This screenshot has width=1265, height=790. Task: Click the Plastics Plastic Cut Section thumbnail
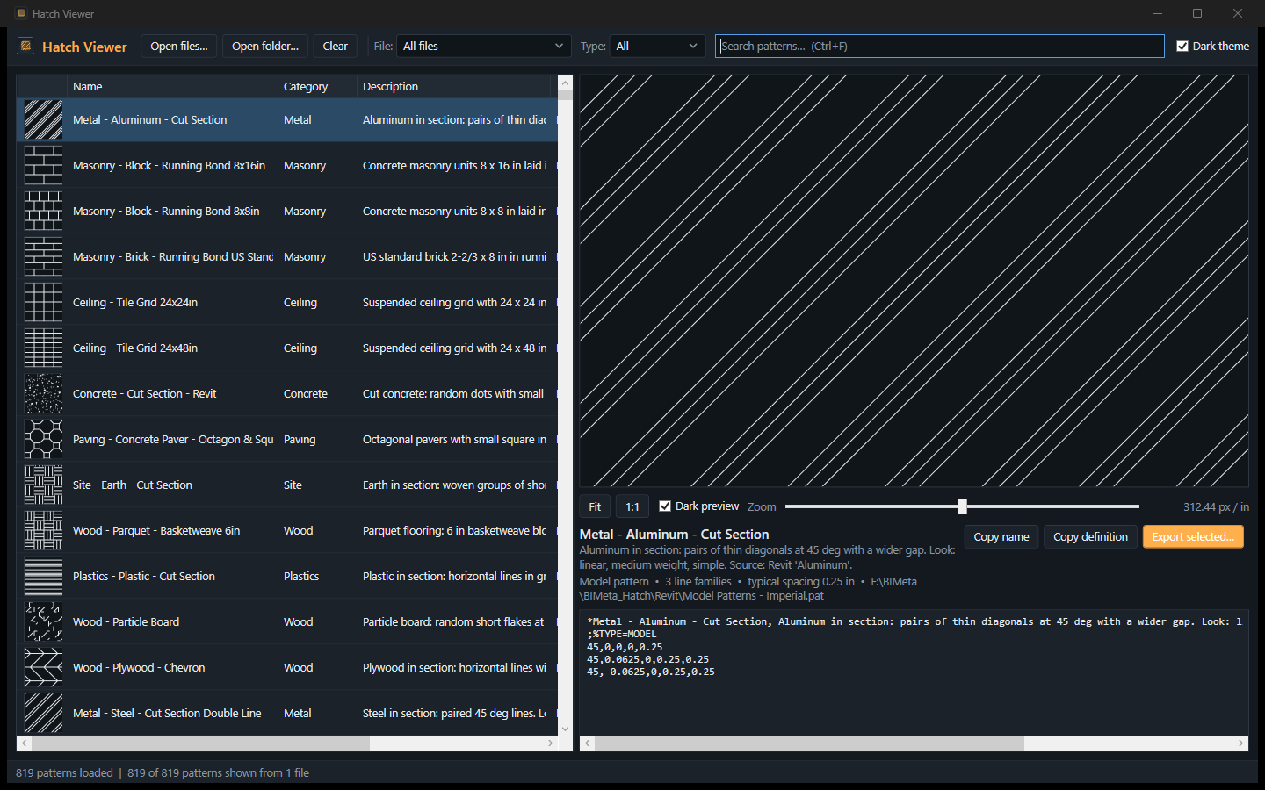43,576
